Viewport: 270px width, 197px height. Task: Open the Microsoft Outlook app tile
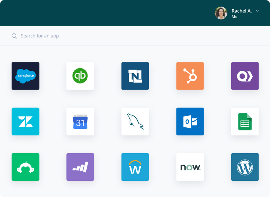click(x=190, y=121)
